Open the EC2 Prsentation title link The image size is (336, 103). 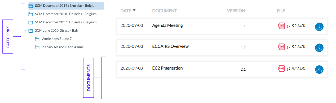tap(167, 68)
